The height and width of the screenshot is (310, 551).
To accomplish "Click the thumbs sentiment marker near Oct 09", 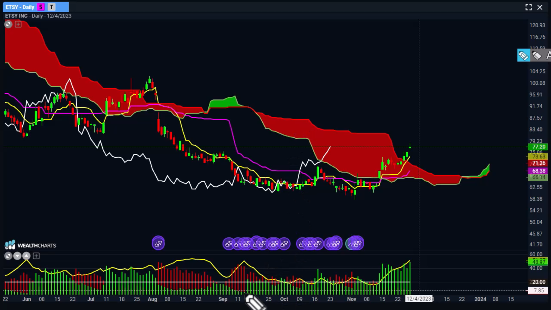I will [x=301, y=244].
